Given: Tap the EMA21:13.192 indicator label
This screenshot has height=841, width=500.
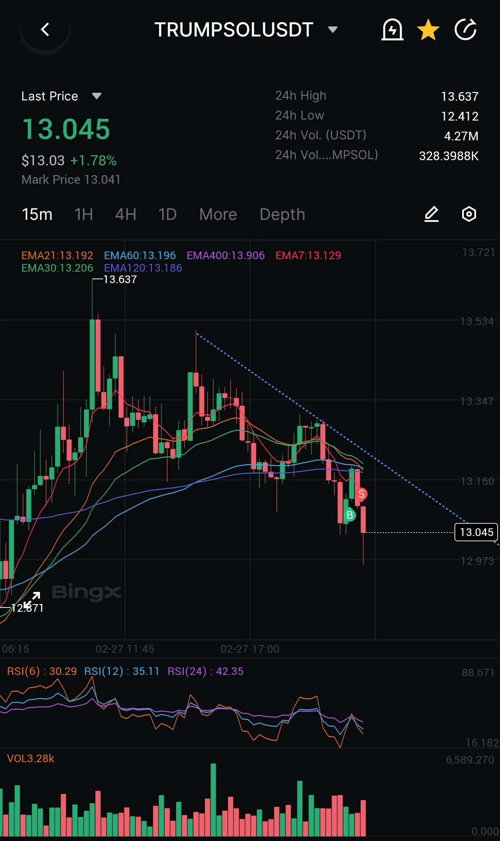Looking at the screenshot, I should (x=57, y=255).
